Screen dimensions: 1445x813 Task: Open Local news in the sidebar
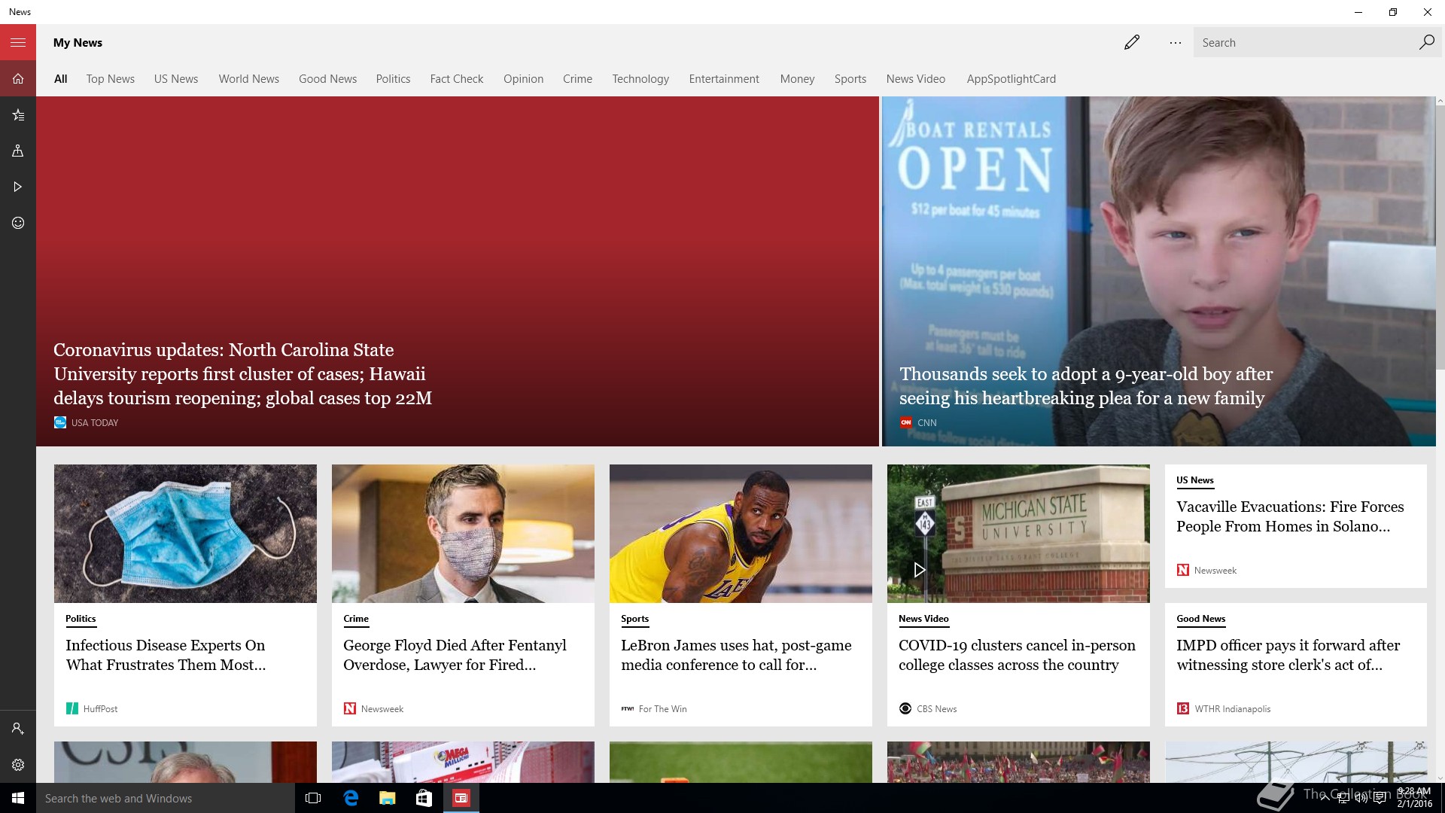[x=18, y=151]
